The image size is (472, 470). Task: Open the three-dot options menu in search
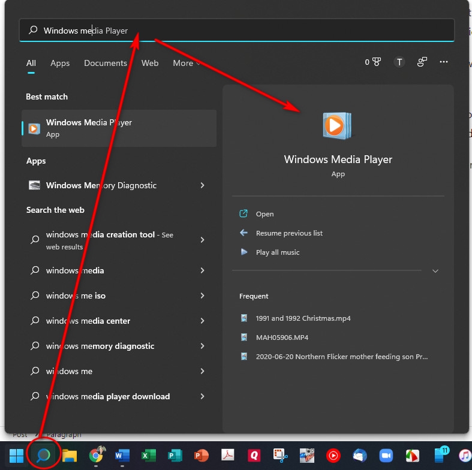point(444,62)
